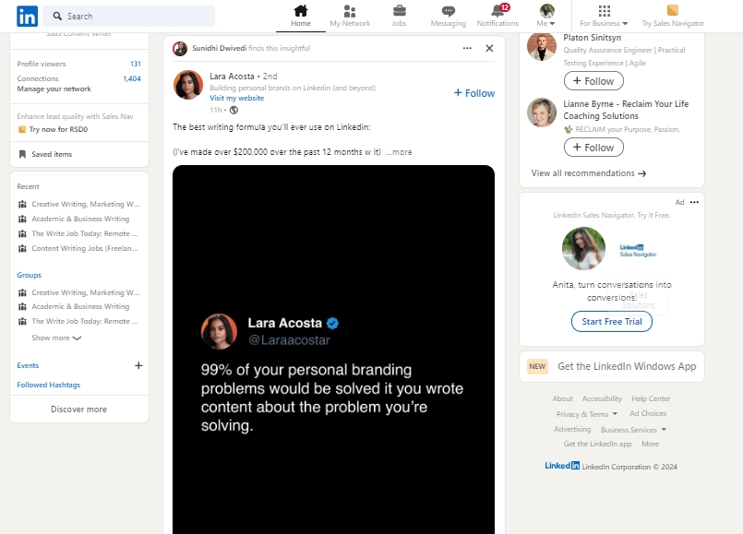Image resolution: width=743 pixels, height=534 pixels.
Task: Click Discover more button
Action: coord(79,409)
